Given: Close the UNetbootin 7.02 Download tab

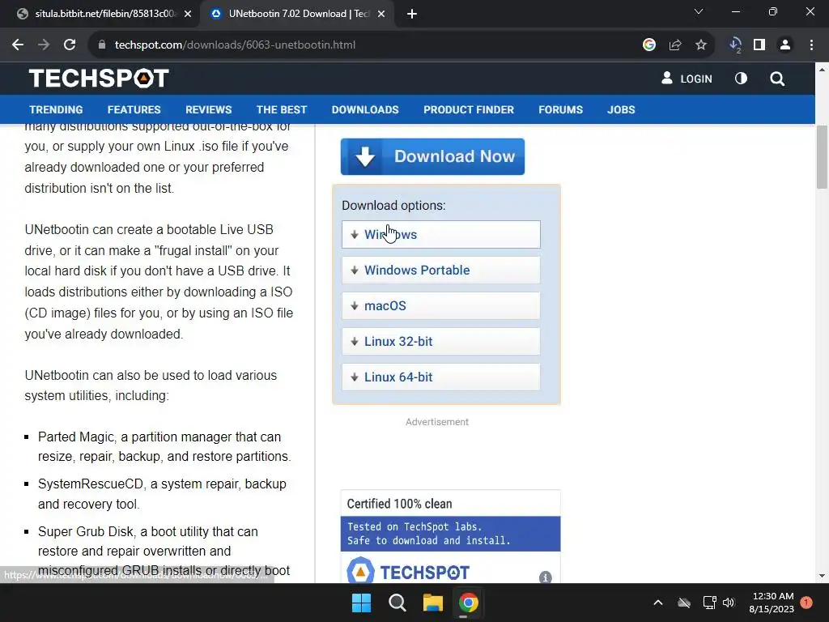Looking at the screenshot, I should tap(381, 14).
